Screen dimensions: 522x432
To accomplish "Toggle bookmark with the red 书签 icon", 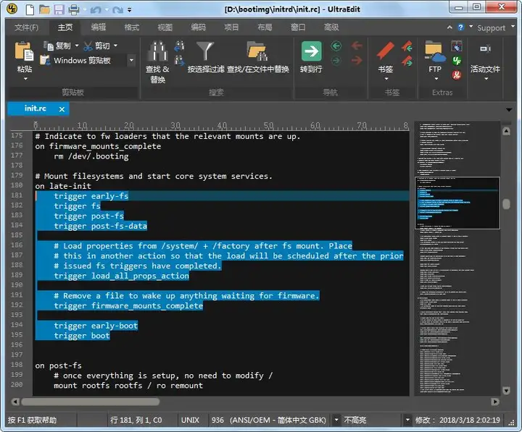I will [386, 51].
